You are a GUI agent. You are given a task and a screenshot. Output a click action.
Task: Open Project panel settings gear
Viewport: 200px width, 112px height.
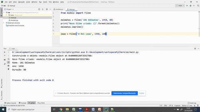coord(47,9)
